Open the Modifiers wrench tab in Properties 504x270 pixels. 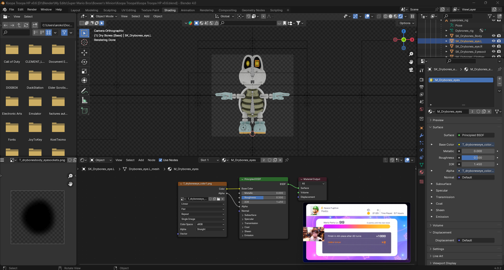pyautogui.click(x=422, y=135)
